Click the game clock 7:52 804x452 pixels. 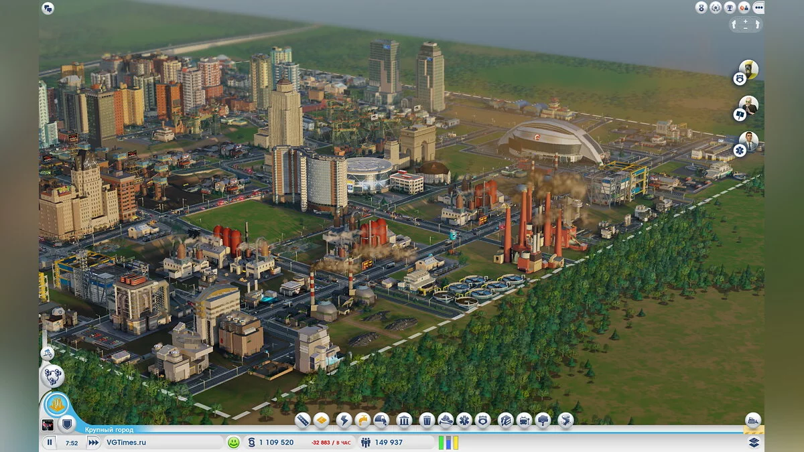(72, 443)
